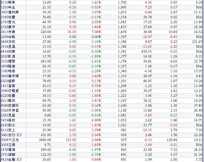The width and height of the screenshot is (204, 162).
Task: Select 8086宏捷科 stock name
Action: point(10,106)
